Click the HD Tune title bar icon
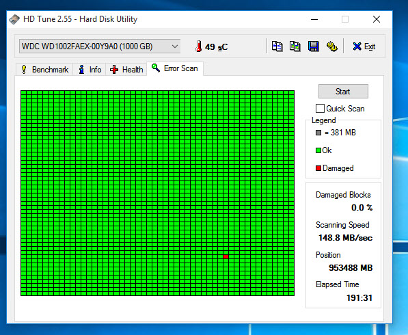This screenshot has width=408, height=335. click(x=14, y=19)
